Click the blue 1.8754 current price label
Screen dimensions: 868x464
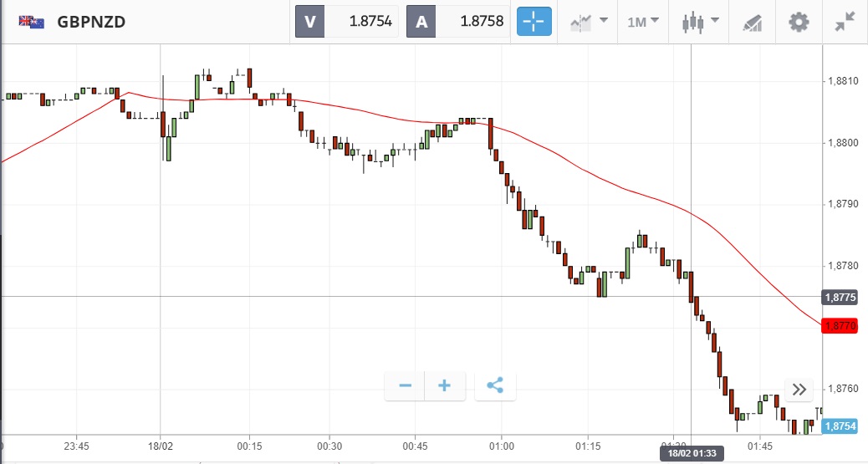839,426
